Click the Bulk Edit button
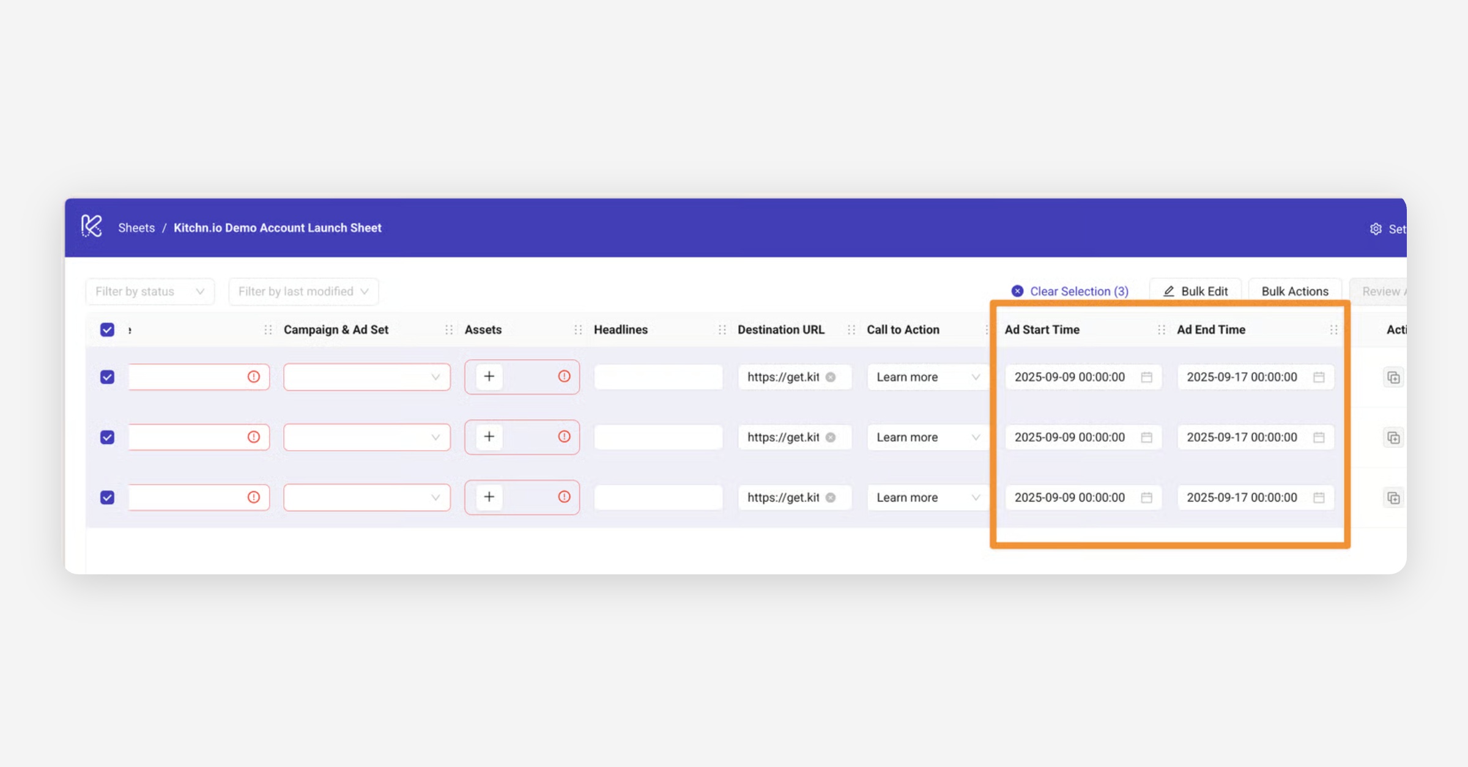Image resolution: width=1468 pixels, height=767 pixels. tap(1195, 292)
